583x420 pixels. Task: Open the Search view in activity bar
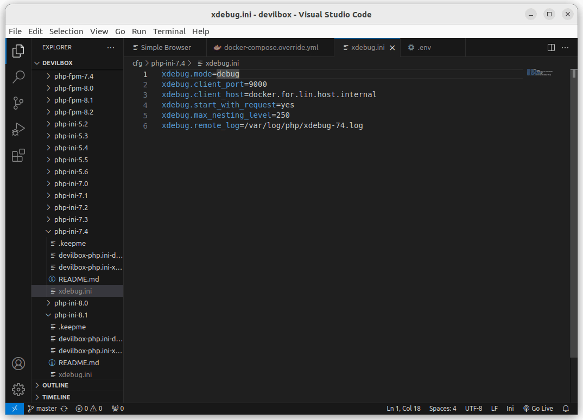click(18, 77)
